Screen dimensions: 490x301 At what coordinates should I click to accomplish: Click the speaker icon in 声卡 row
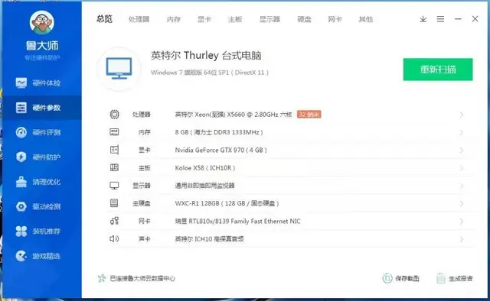(114, 239)
